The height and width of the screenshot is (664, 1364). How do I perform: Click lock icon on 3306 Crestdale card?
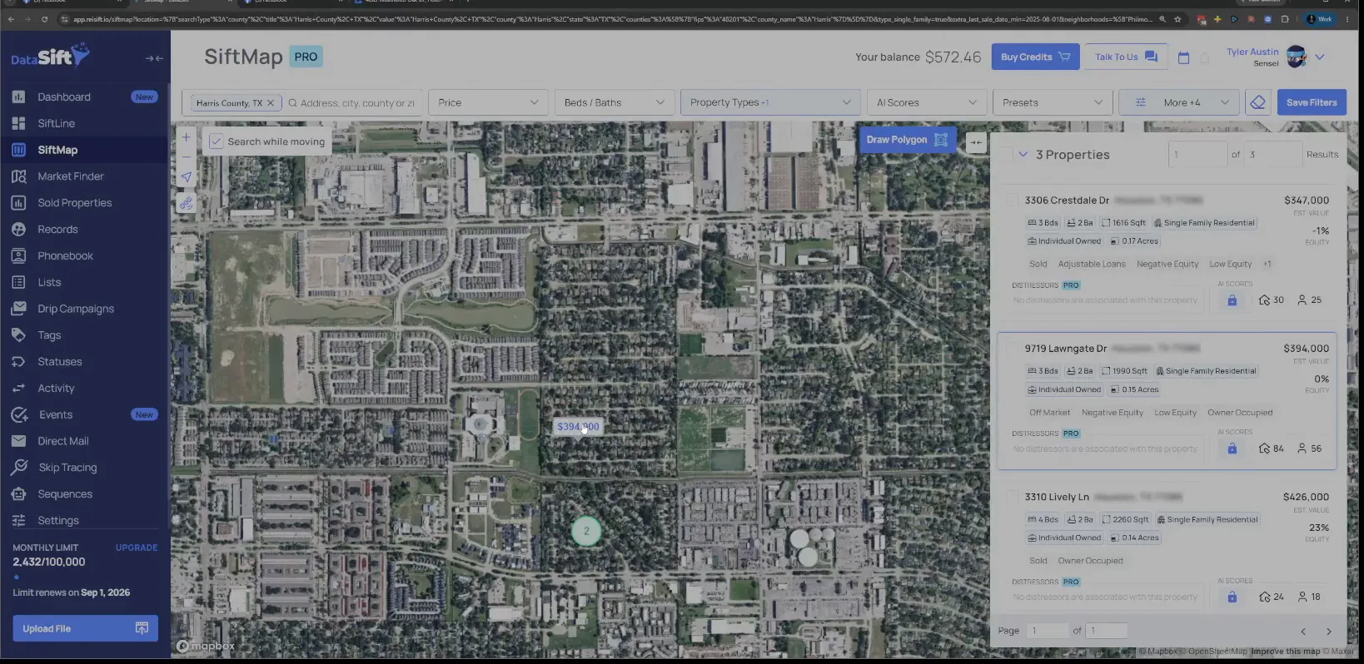pos(1232,300)
